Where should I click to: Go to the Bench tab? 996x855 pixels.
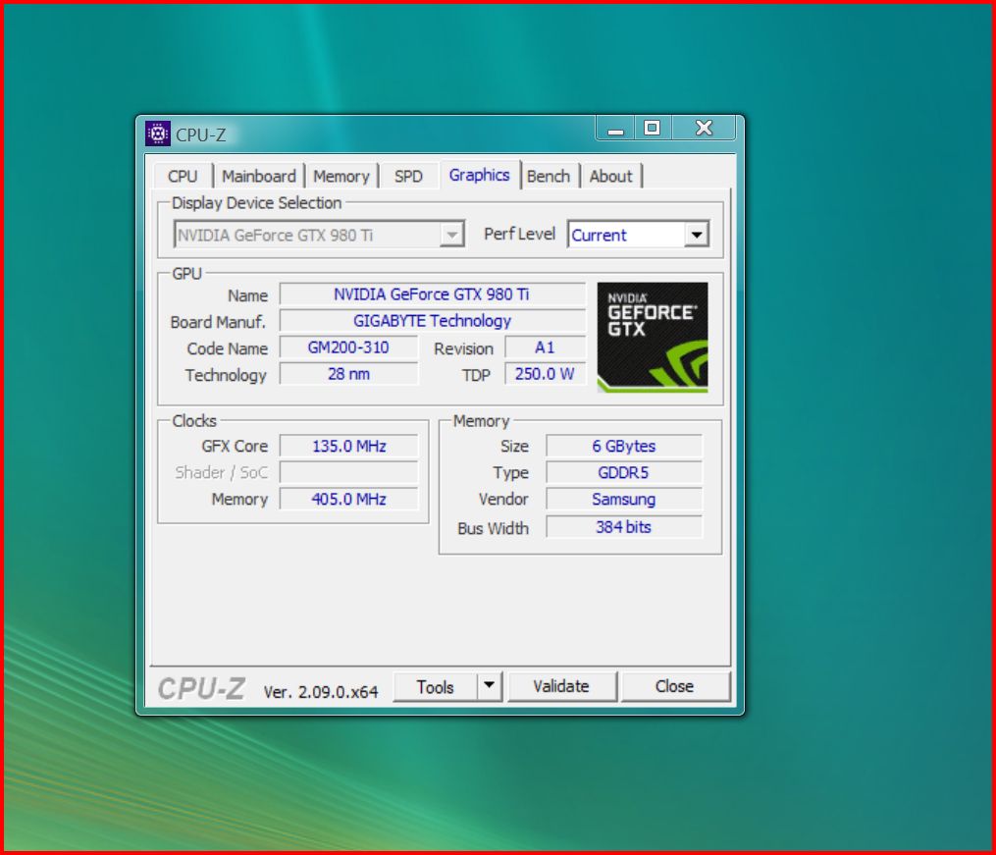tap(548, 177)
